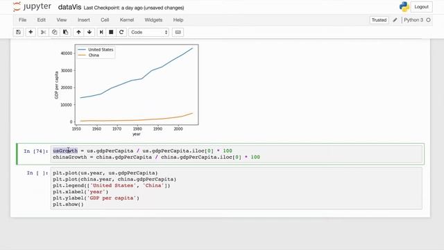
Task: Click 'China' in chart legend
Action: pos(94,56)
